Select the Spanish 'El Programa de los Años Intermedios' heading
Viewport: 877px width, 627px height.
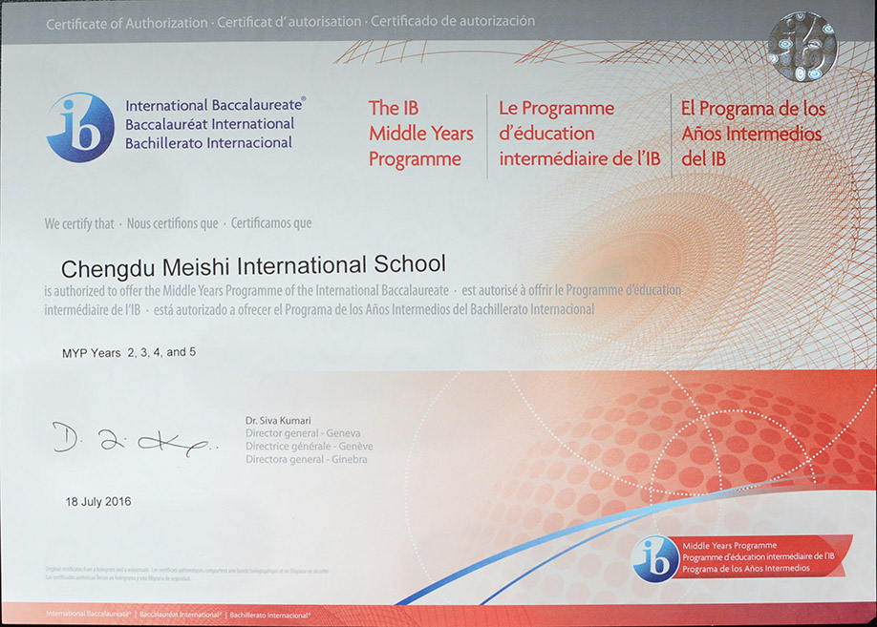pyautogui.click(x=753, y=134)
